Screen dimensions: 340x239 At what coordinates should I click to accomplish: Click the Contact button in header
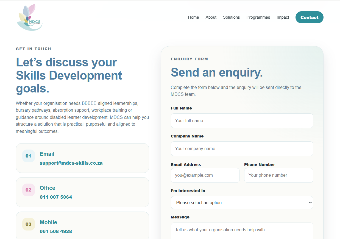[x=310, y=17]
